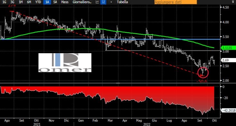Click the Feb month axis label
This screenshot has height=126, width=236.
(96, 121)
